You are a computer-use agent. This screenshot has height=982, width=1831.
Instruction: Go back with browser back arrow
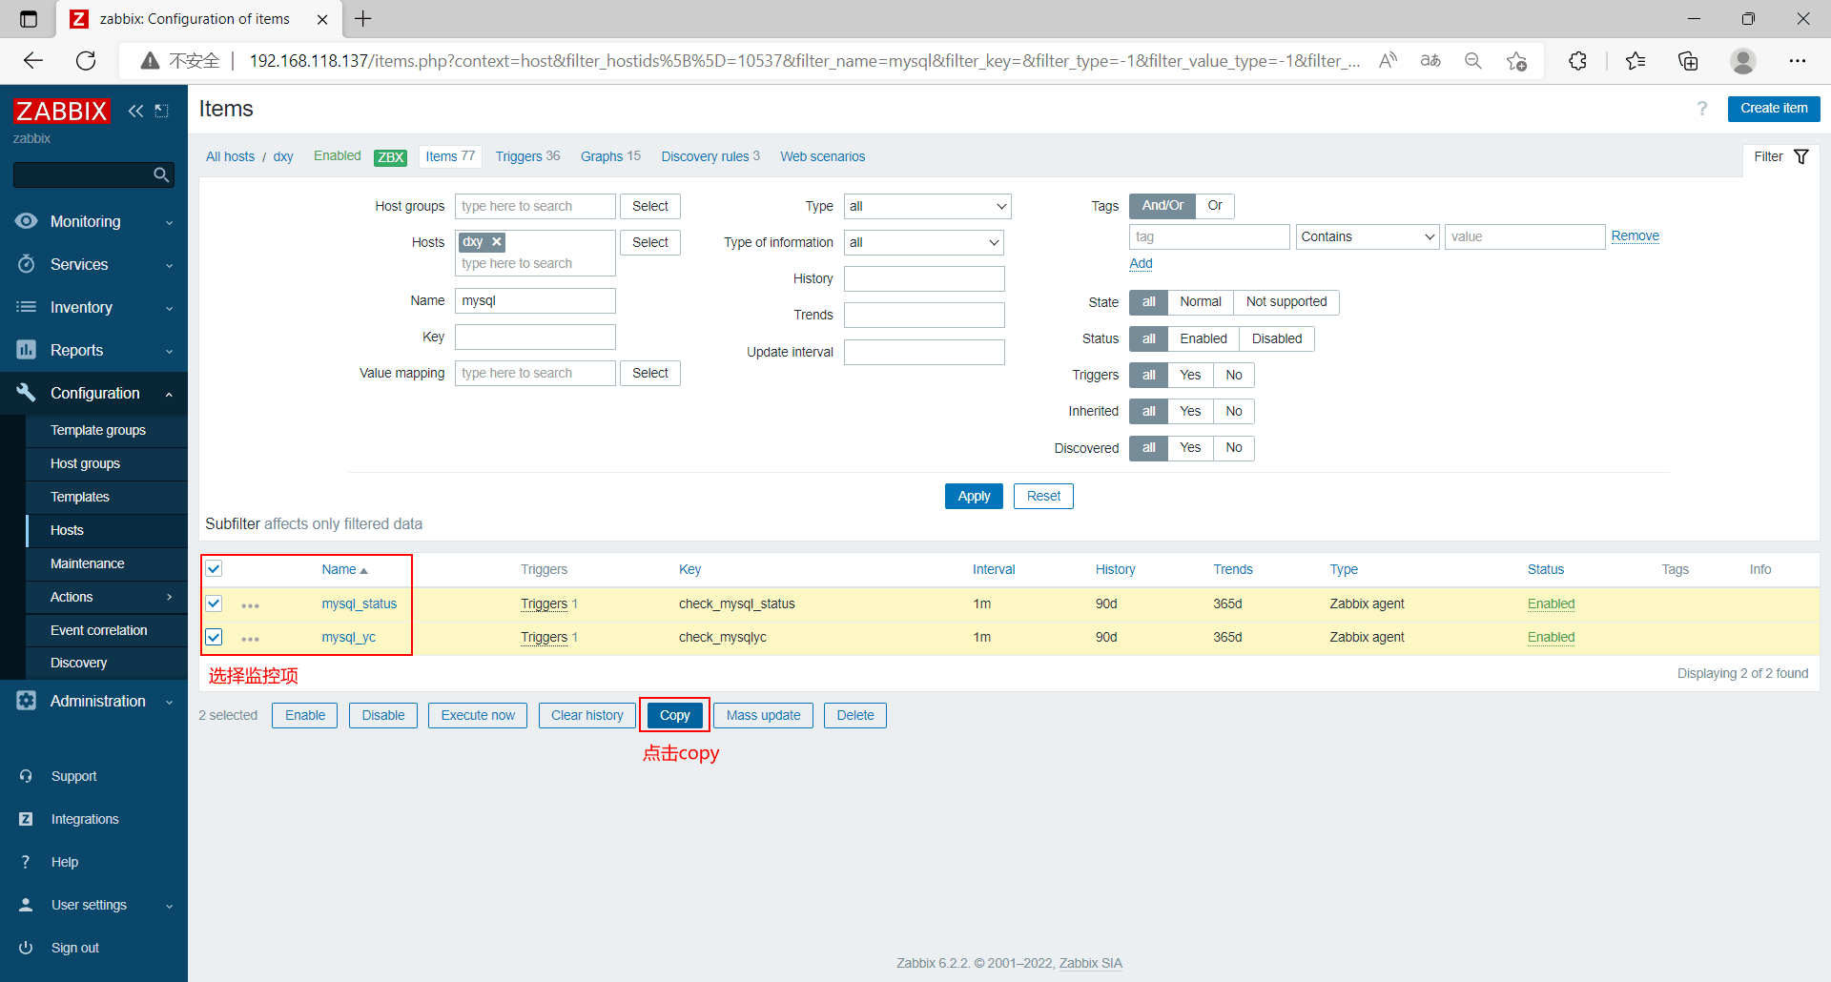tap(33, 61)
